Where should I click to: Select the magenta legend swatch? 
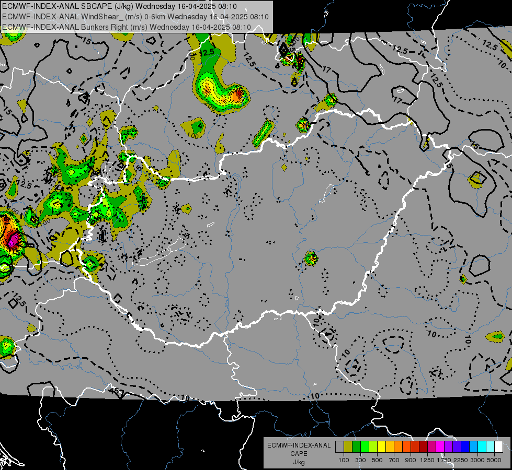tap(440, 447)
